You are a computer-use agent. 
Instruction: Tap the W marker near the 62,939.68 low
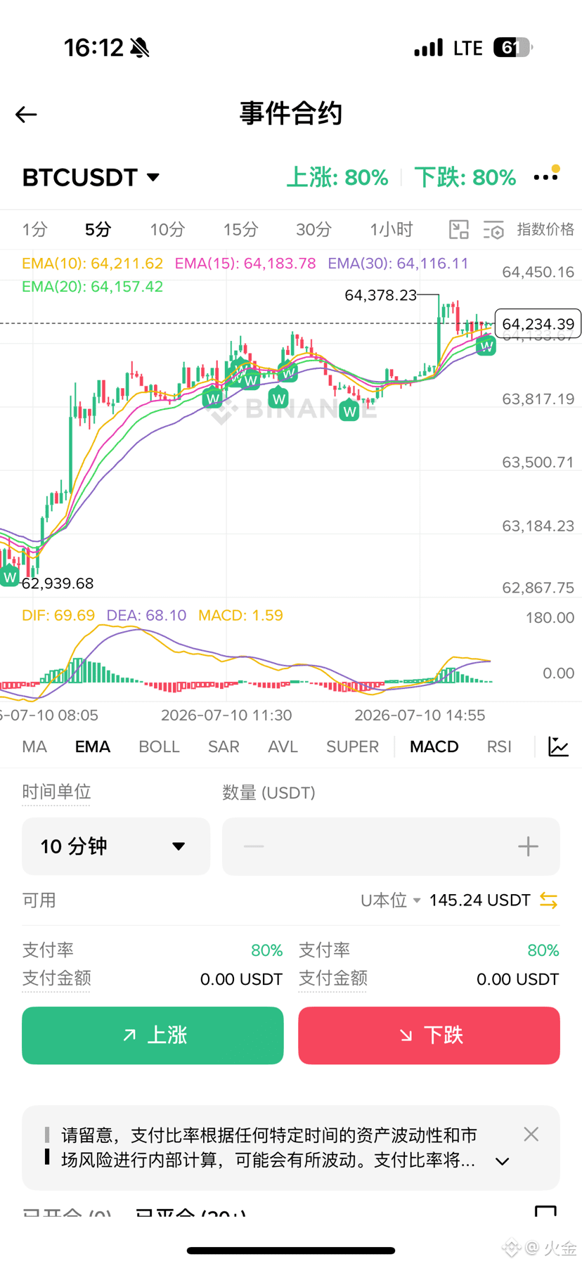10,576
